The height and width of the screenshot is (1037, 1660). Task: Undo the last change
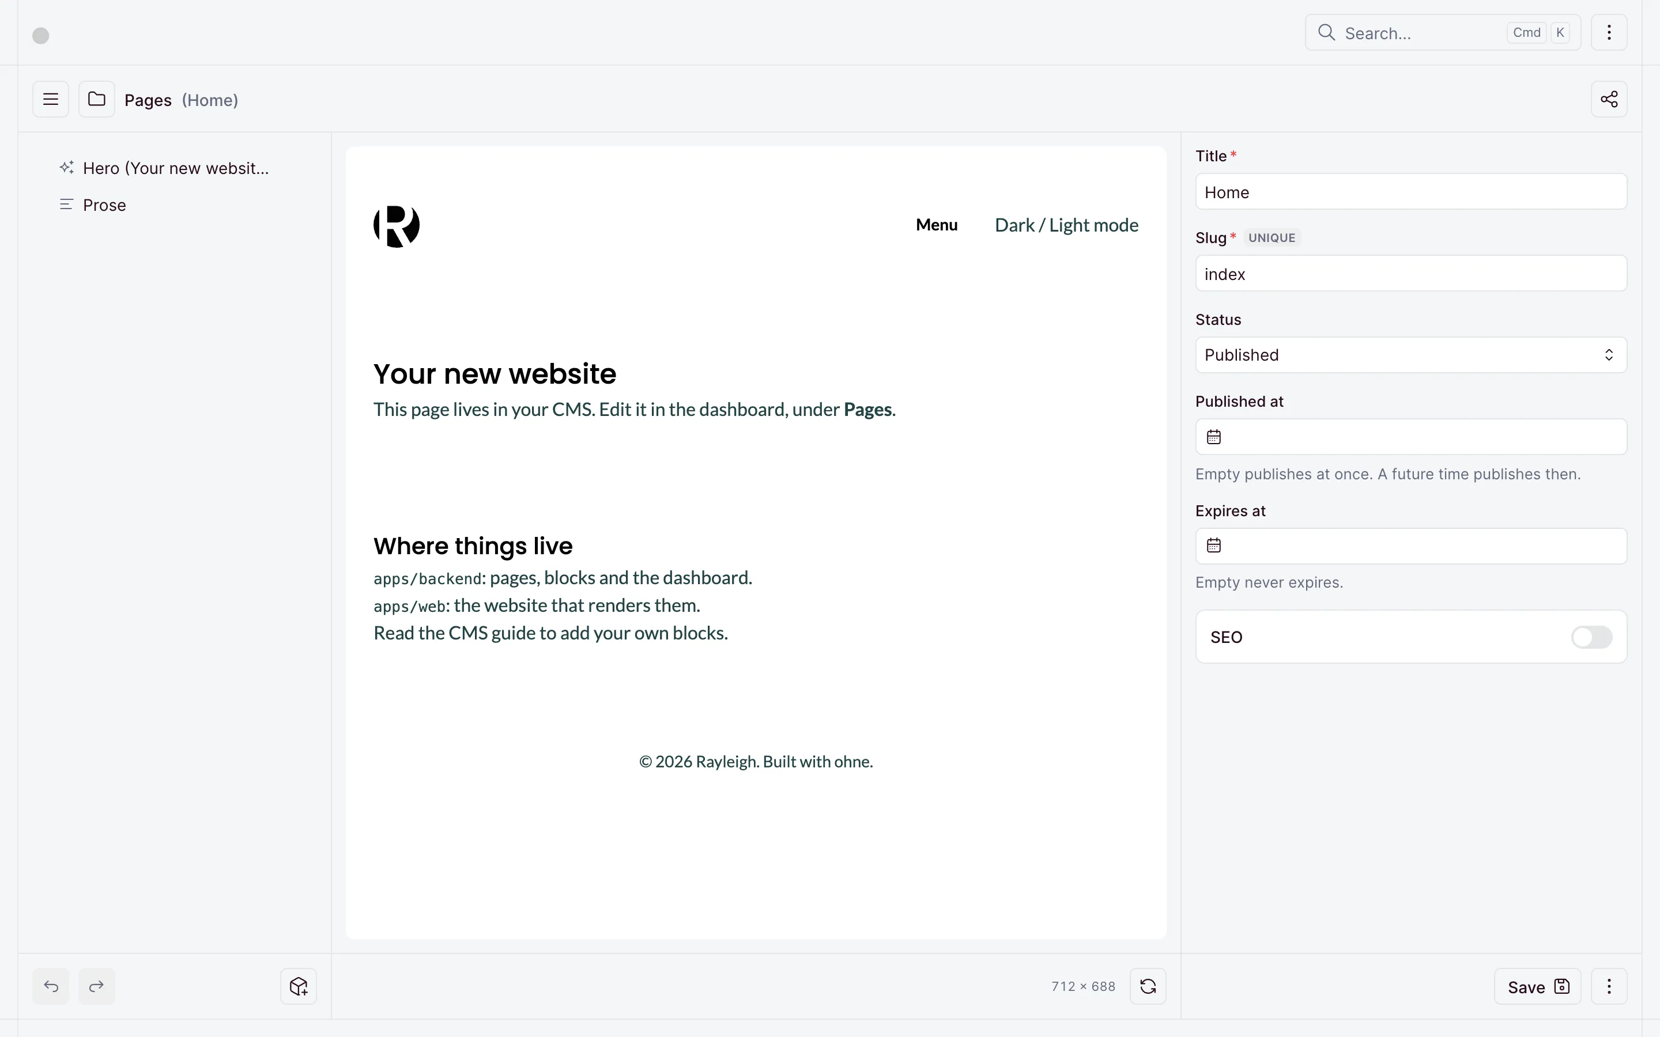(x=51, y=986)
